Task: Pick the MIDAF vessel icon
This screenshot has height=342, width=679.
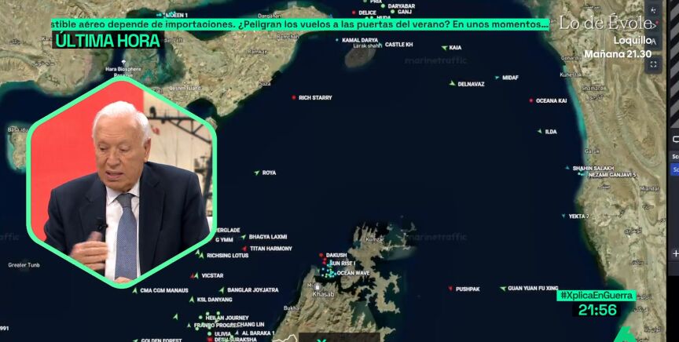Action: click(x=497, y=77)
